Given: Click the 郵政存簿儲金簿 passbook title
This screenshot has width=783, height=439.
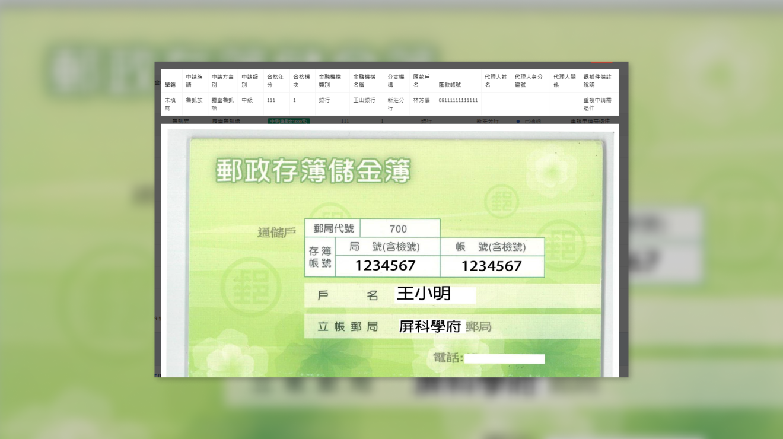Looking at the screenshot, I should [x=313, y=171].
